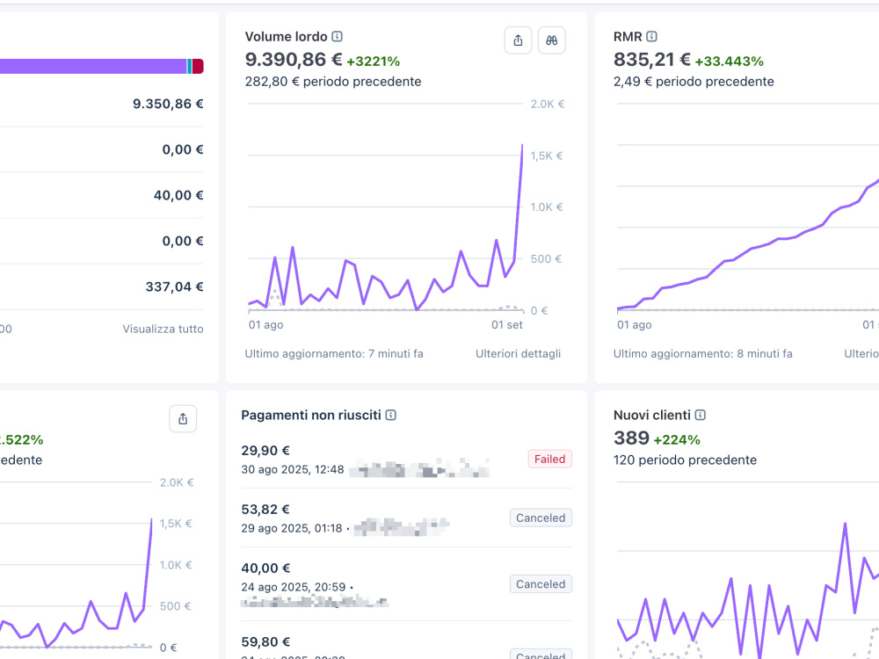Image resolution: width=879 pixels, height=659 pixels.
Task: Click Ultimo aggiornamento: 7 minuti fa
Action: pyautogui.click(x=334, y=353)
